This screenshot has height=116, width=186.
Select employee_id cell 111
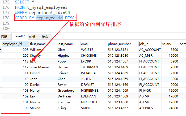click(15, 73)
